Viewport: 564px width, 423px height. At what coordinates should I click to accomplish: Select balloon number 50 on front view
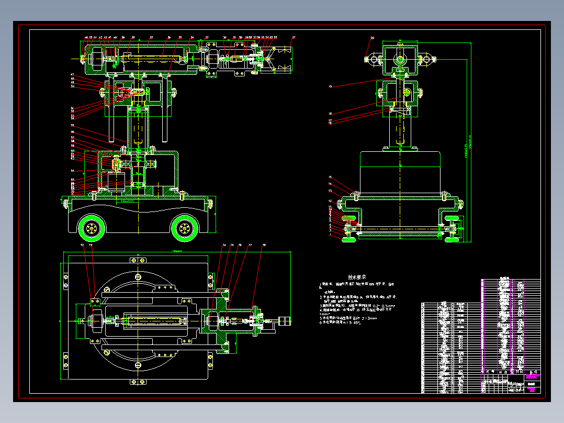(x=72, y=86)
